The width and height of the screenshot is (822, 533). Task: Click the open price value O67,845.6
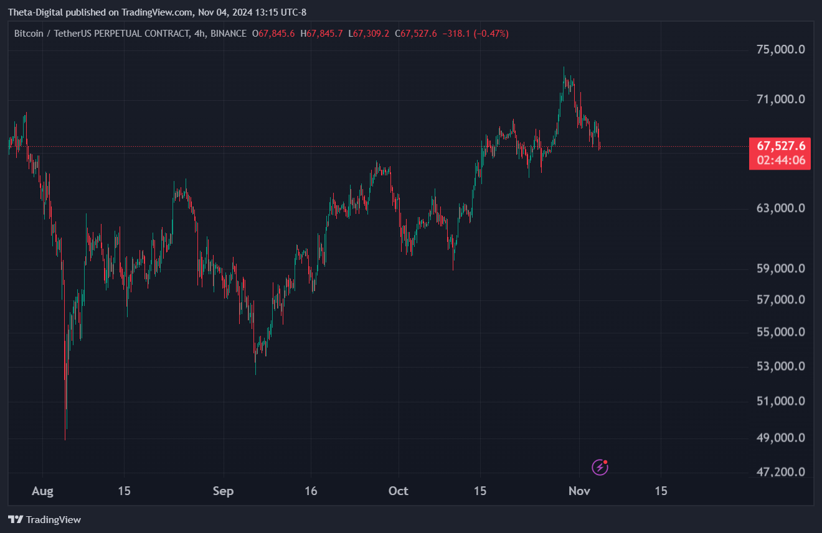pyautogui.click(x=273, y=34)
